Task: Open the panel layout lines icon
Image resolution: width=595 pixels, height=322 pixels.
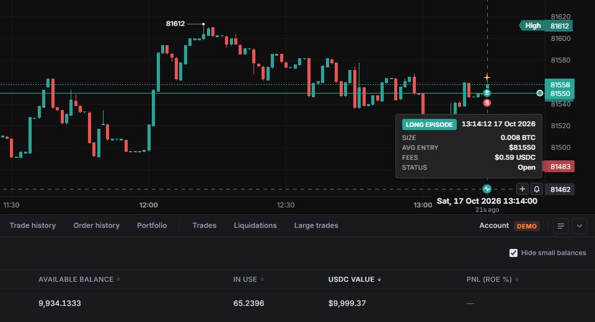Action: [x=560, y=226]
